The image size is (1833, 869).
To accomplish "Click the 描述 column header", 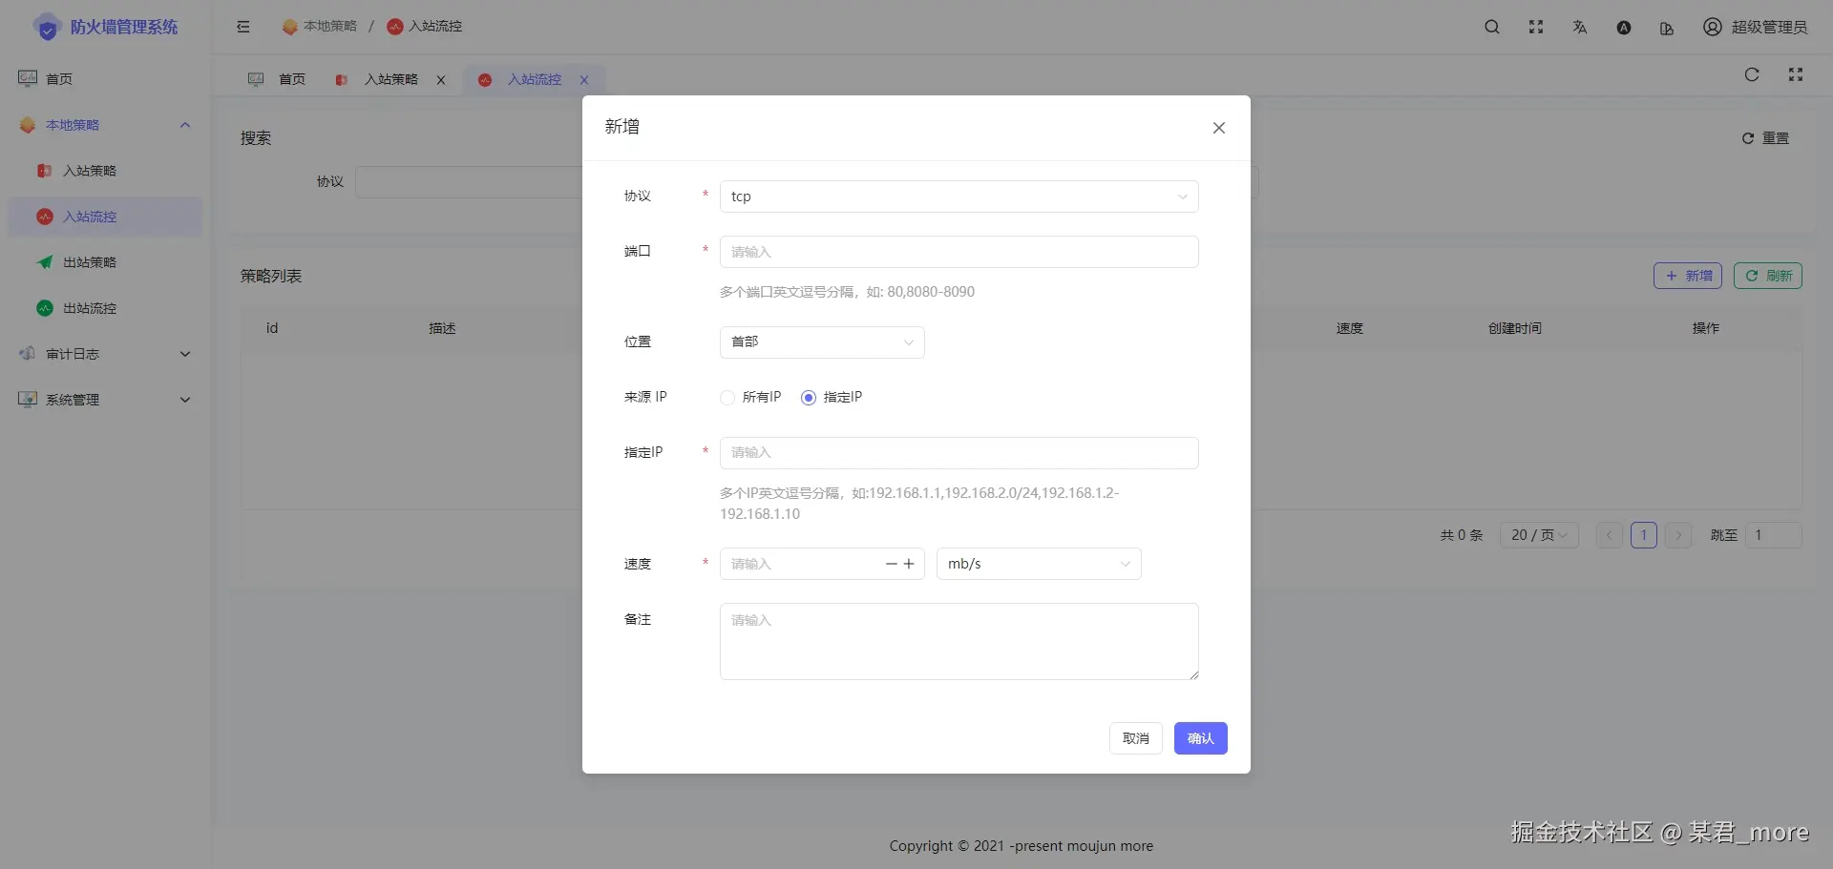I will pyautogui.click(x=442, y=328).
